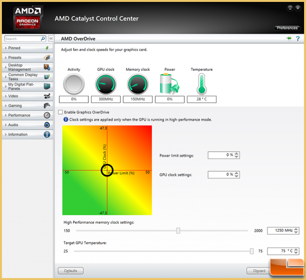The height and width of the screenshot is (280, 306).
Task: Expand the Performance section
Action: (x=6, y=115)
